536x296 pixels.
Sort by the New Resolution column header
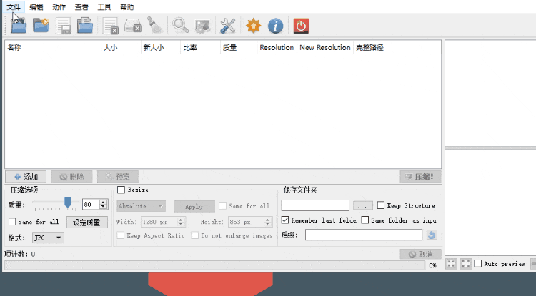(x=325, y=47)
